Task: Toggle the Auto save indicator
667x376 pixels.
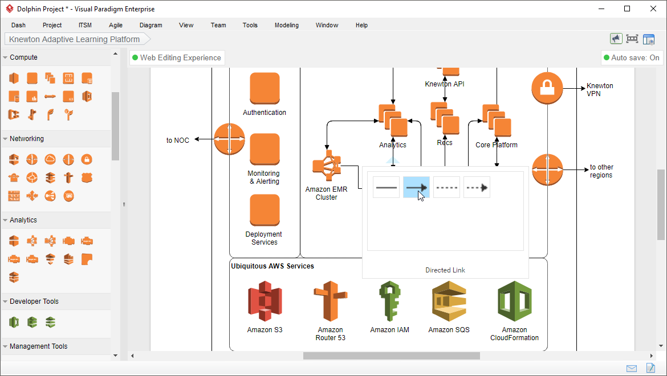Action: [x=632, y=57]
